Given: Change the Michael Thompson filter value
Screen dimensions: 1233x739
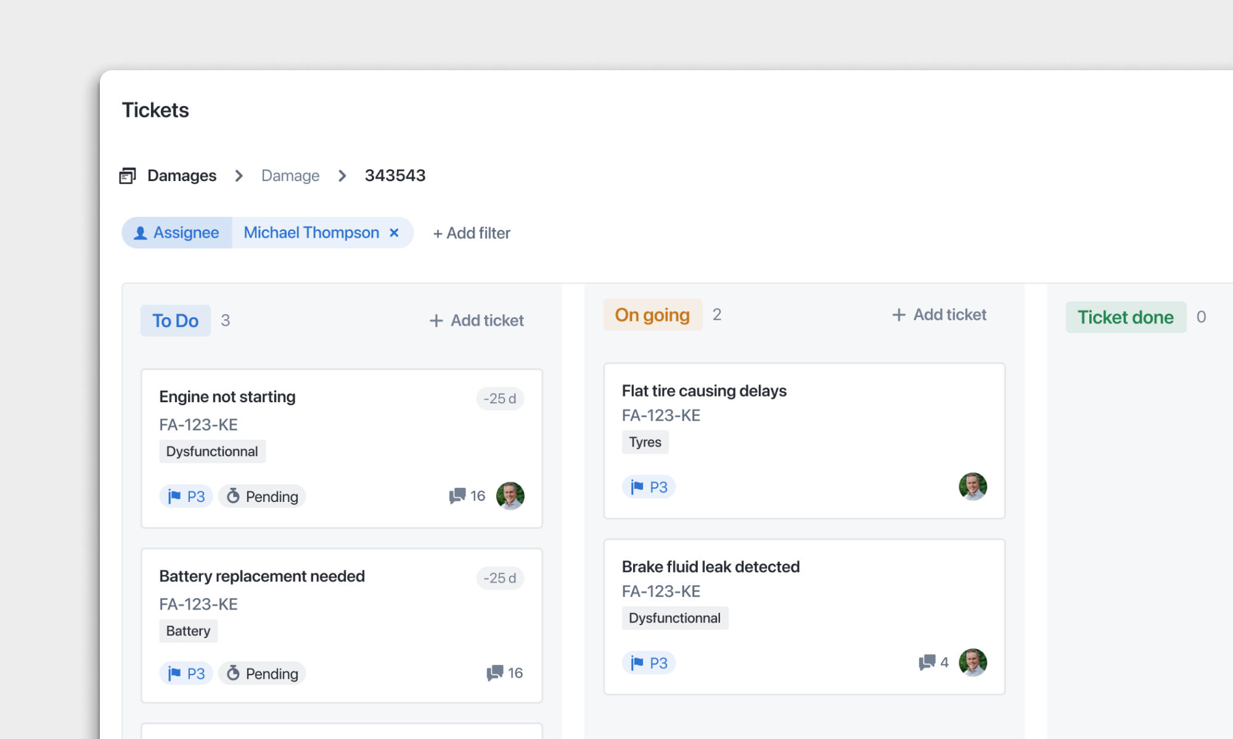Looking at the screenshot, I should tap(311, 233).
